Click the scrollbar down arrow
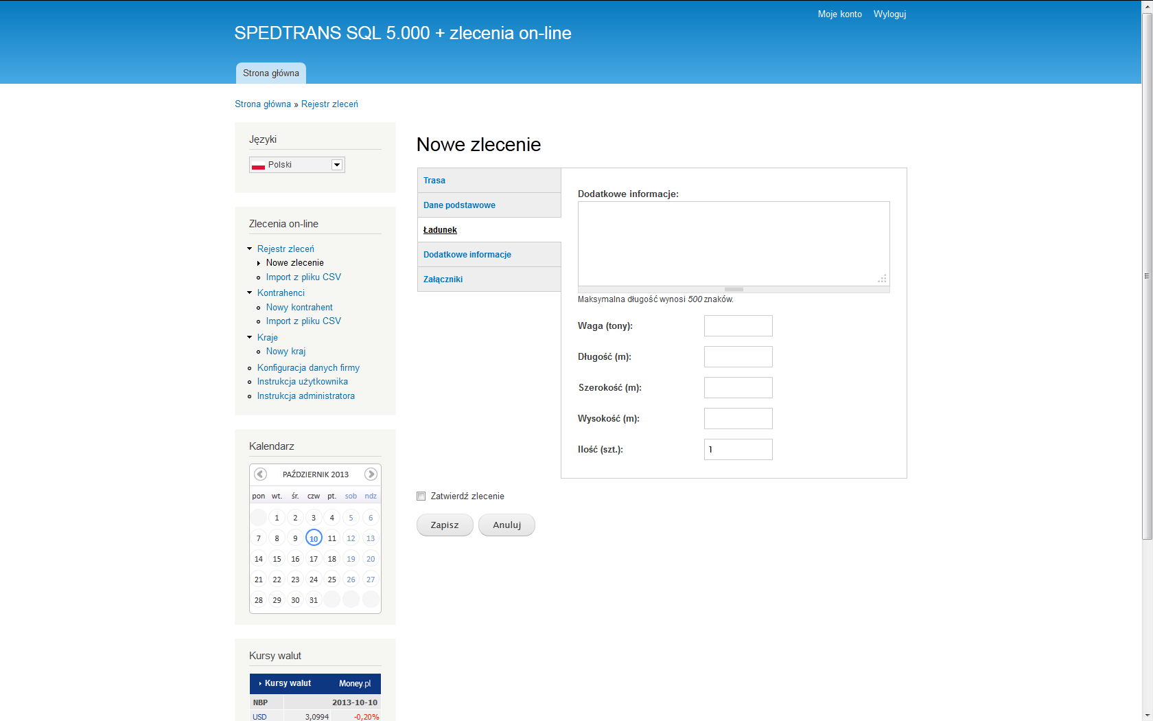 point(1147,716)
